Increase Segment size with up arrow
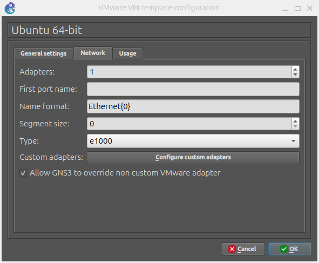Viewport: 319px width, 263px height. point(295,121)
